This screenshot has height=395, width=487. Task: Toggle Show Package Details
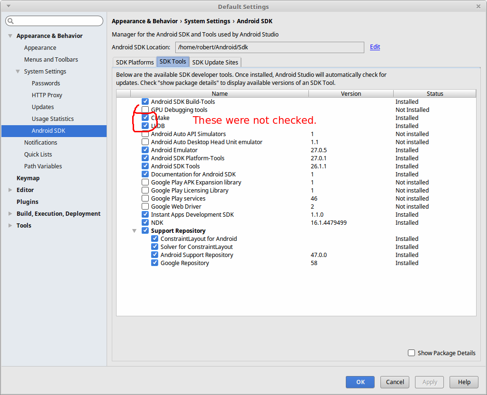(411, 353)
